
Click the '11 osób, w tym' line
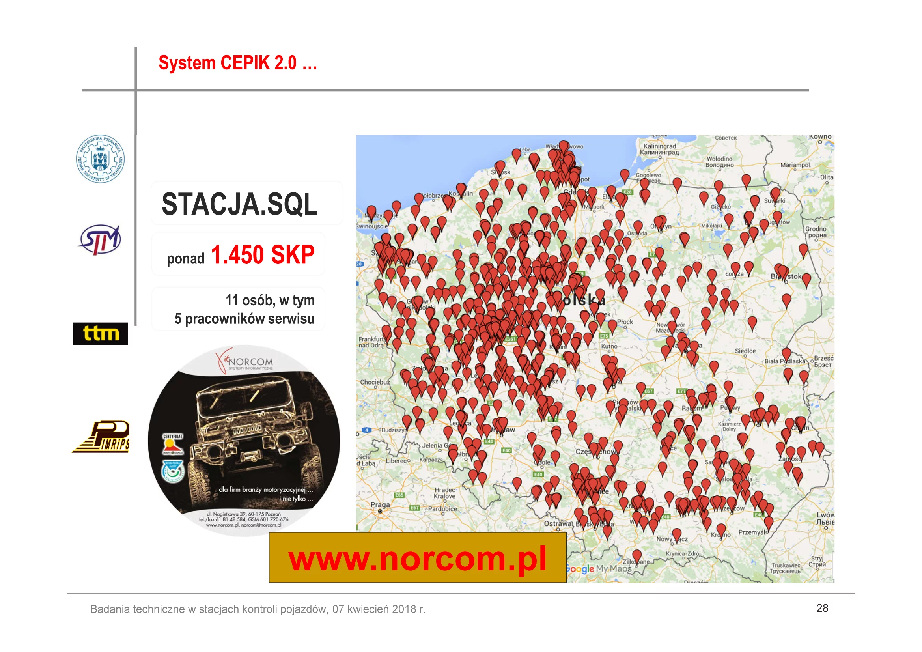tap(270, 300)
